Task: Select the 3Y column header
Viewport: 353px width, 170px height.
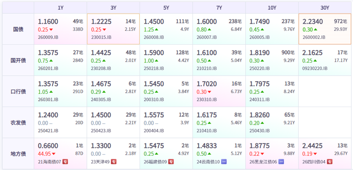Action: (113, 8)
